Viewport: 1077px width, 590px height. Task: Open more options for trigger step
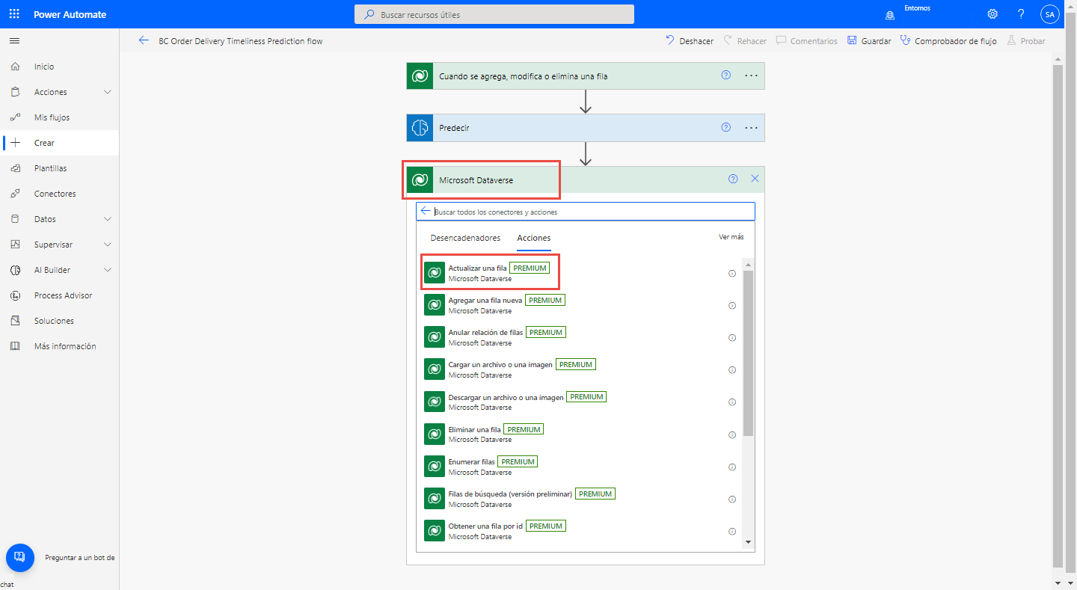(752, 76)
